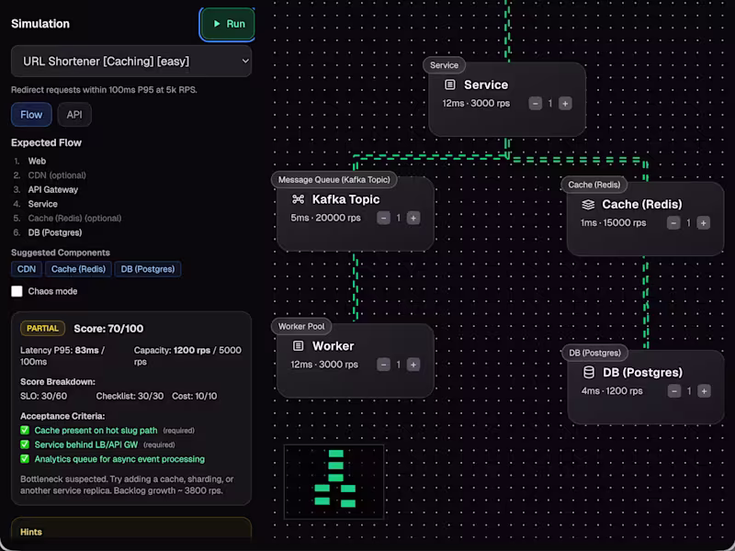This screenshot has height=551, width=735.
Task: Click the minus icon on the Service replica stepper
Action: pyautogui.click(x=534, y=103)
